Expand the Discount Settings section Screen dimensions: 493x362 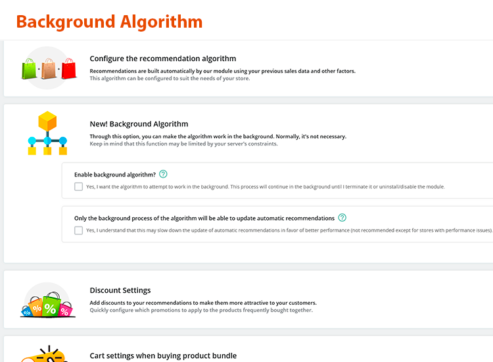pos(120,290)
